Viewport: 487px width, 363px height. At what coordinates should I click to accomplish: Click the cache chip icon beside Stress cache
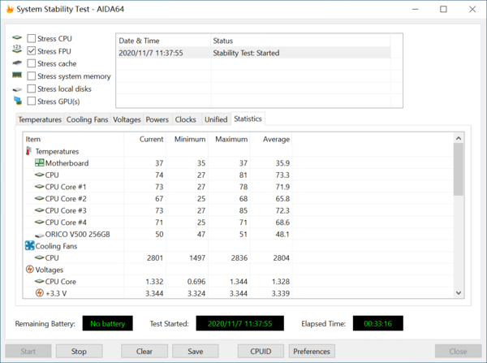[x=17, y=63]
